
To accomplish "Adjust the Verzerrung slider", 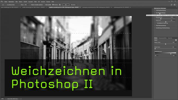I will [x=166, y=22].
